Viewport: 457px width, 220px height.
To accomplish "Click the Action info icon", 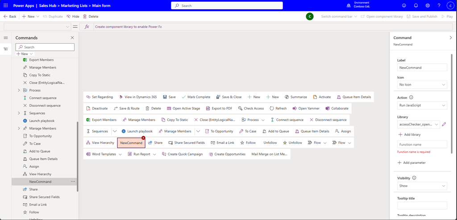I will [x=411, y=98].
